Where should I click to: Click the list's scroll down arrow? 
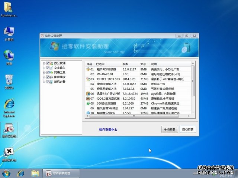[x=193, y=112]
